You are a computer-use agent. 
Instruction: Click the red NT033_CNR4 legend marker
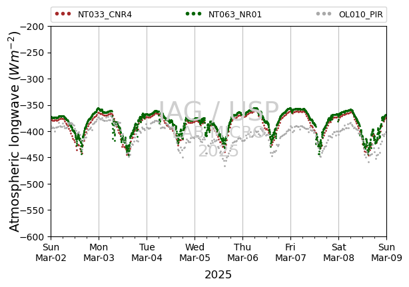[63, 14]
